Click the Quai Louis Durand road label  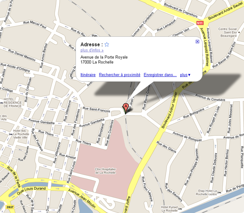[x=31, y=190]
